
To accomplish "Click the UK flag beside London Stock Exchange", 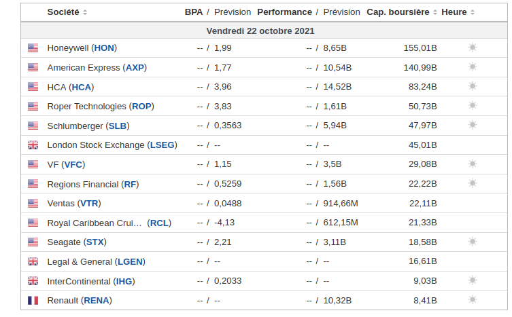I will pos(33,145).
